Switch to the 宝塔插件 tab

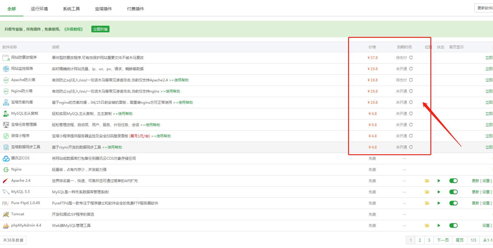tap(103, 9)
